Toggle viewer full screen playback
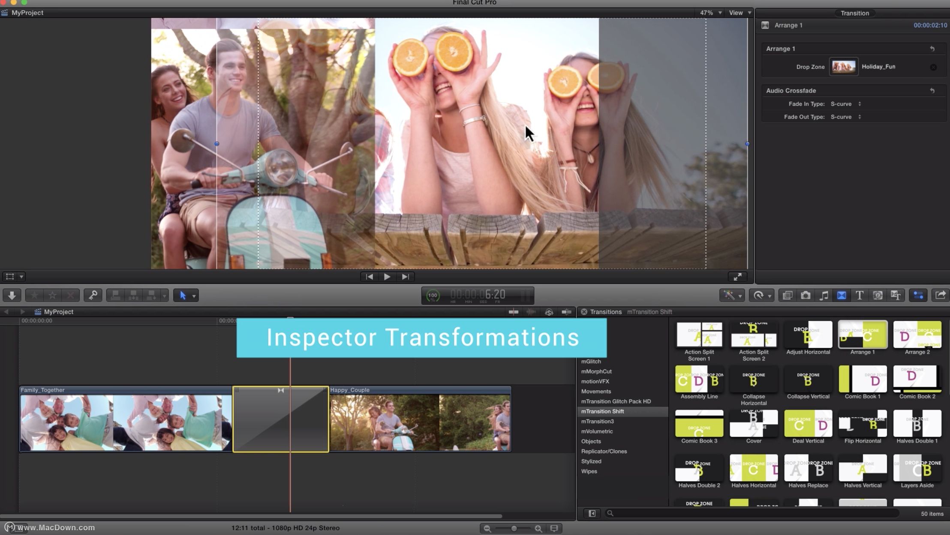950x535 pixels. (737, 277)
